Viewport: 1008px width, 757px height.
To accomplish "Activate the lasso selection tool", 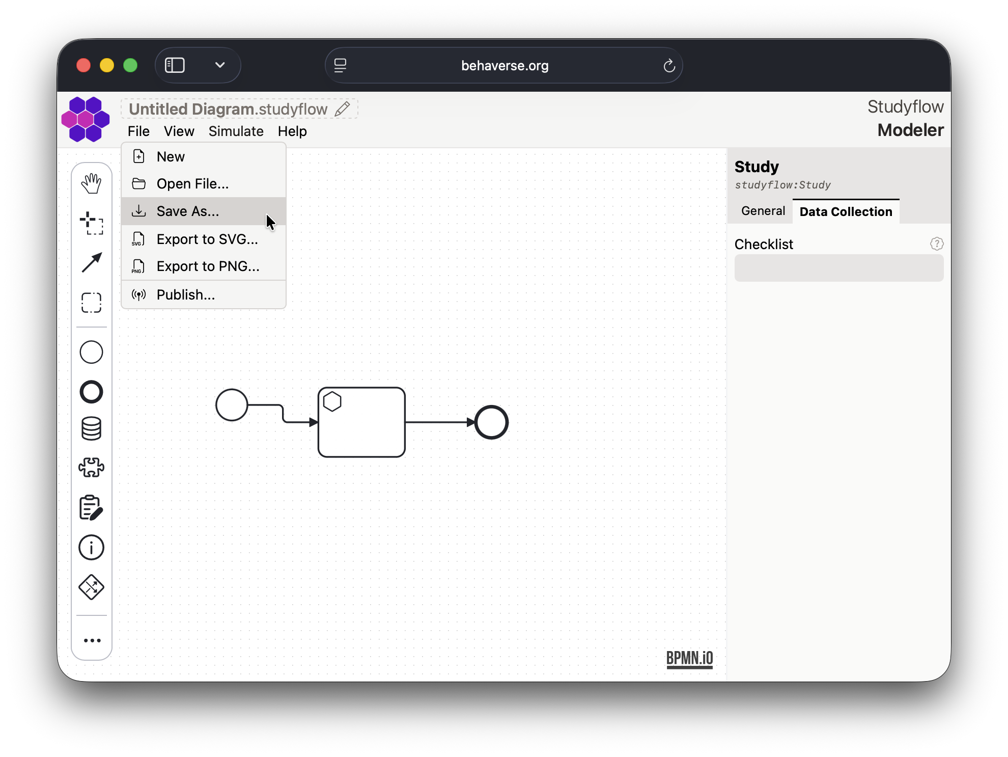I will click(x=92, y=303).
